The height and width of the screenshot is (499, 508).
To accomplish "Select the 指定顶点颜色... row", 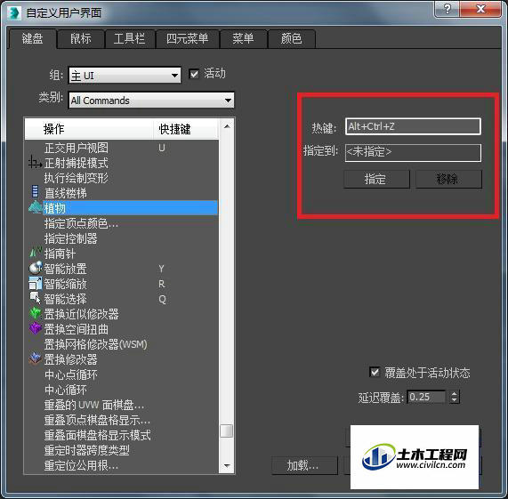I will [x=121, y=223].
